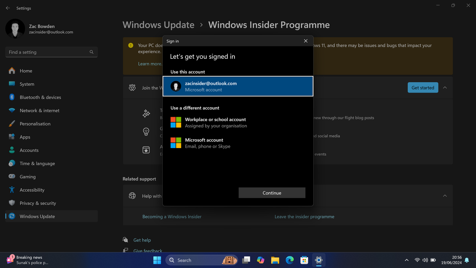Open System settings

coord(52,84)
